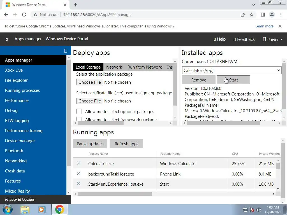Open Xbox Live in the sidebar

pyautogui.click(x=33, y=70)
